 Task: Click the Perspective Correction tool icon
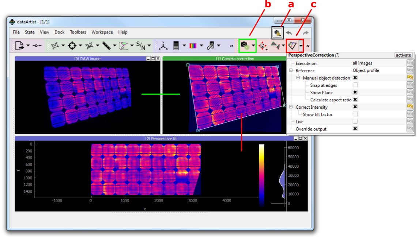(292, 46)
